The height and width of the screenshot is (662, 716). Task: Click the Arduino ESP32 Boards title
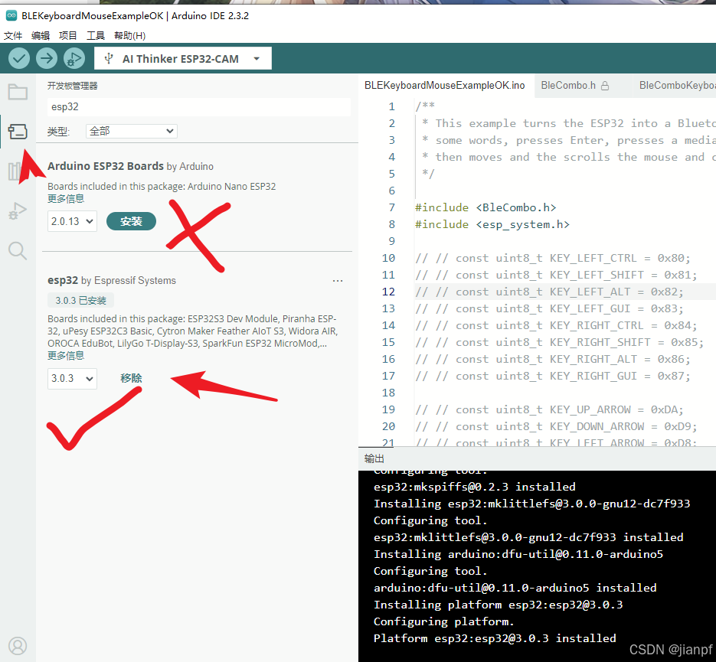click(106, 166)
